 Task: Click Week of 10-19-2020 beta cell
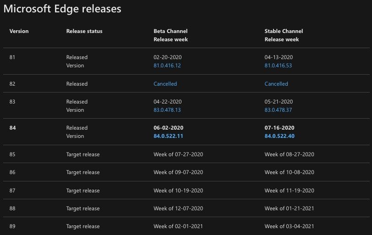pyautogui.click(x=178, y=191)
